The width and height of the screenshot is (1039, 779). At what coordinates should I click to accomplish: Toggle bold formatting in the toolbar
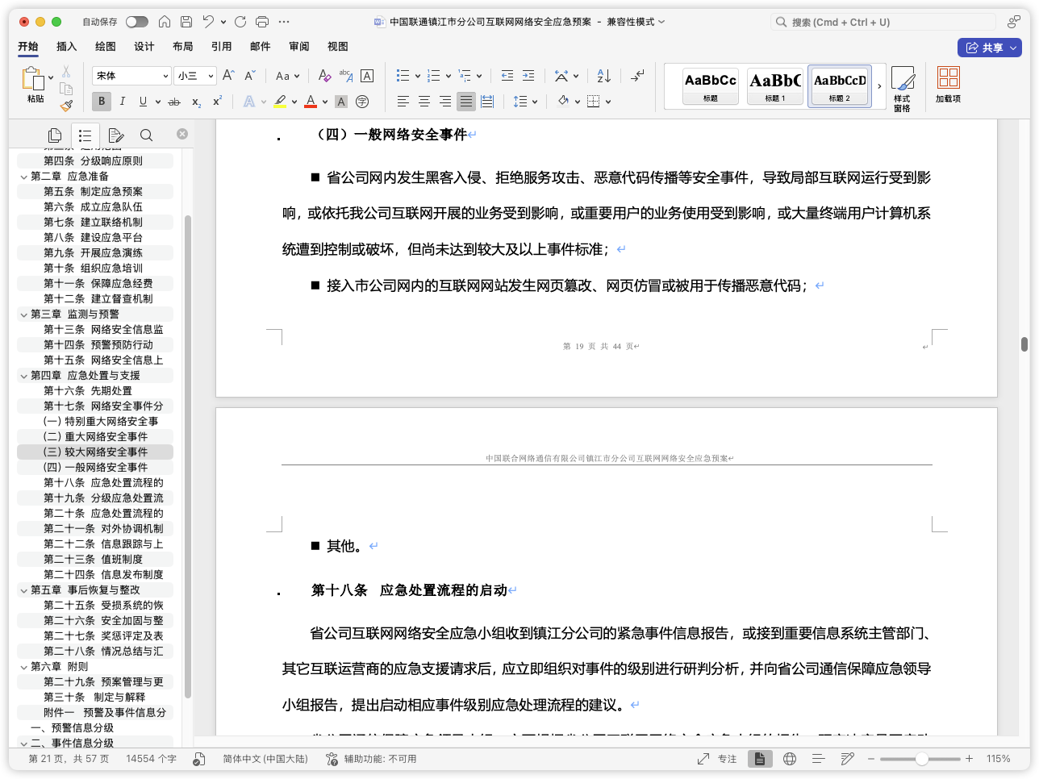100,101
